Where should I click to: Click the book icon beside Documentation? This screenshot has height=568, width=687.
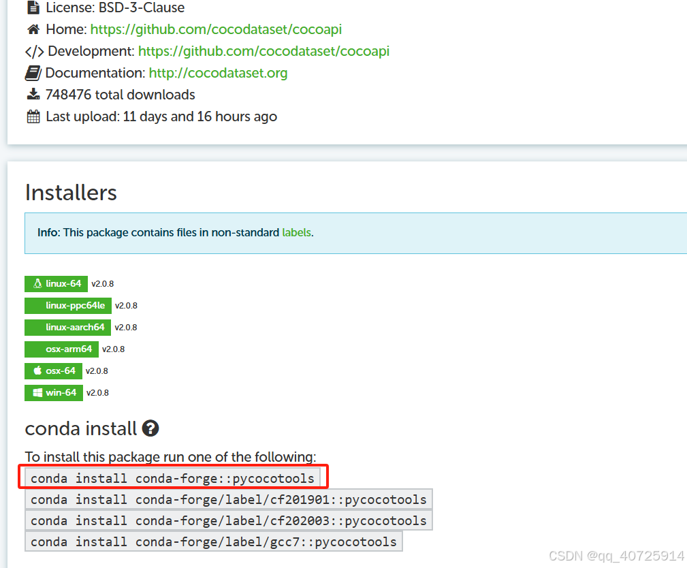point(33,73)
